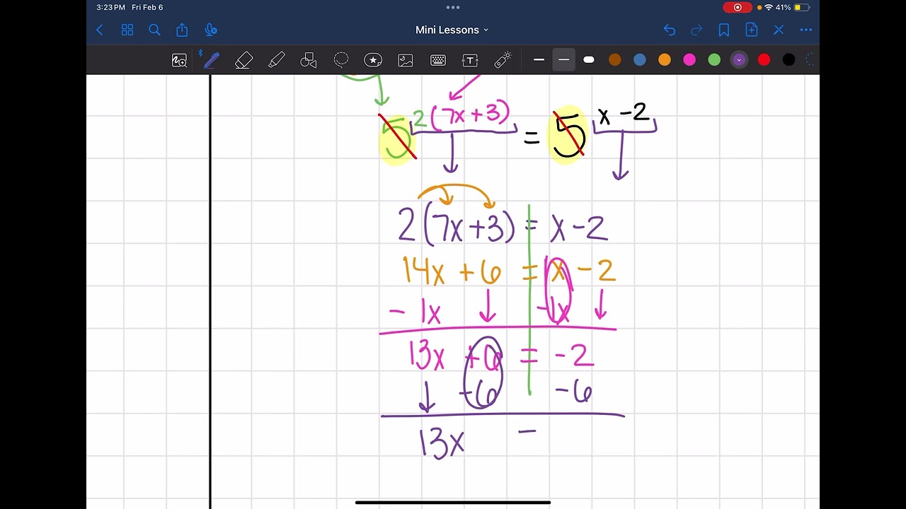Screen dimensions: 906x509
Task: Pick the orange color swatch
Action: click(x=665, y=60)
